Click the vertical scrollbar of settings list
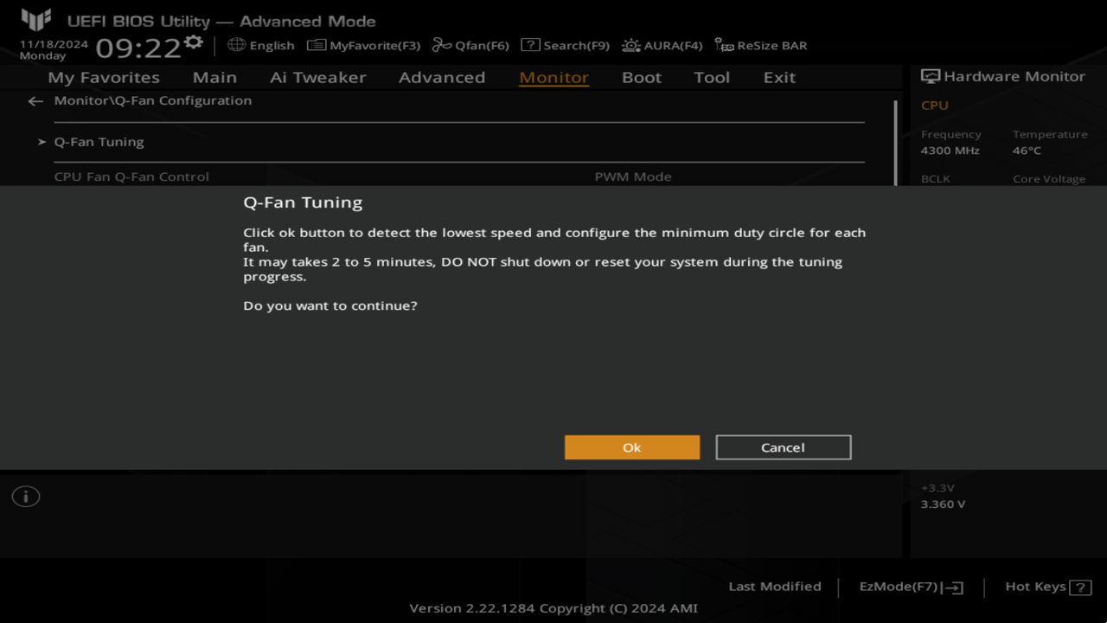1107x623 pixels. (895, 138)
